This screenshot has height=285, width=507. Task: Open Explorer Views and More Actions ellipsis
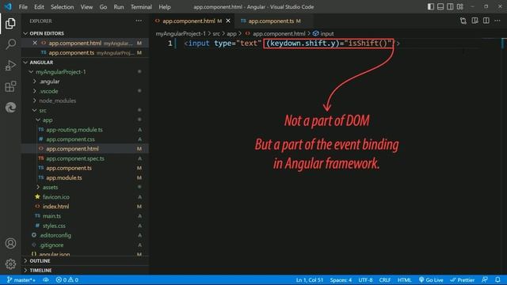(x=139, y=21)
